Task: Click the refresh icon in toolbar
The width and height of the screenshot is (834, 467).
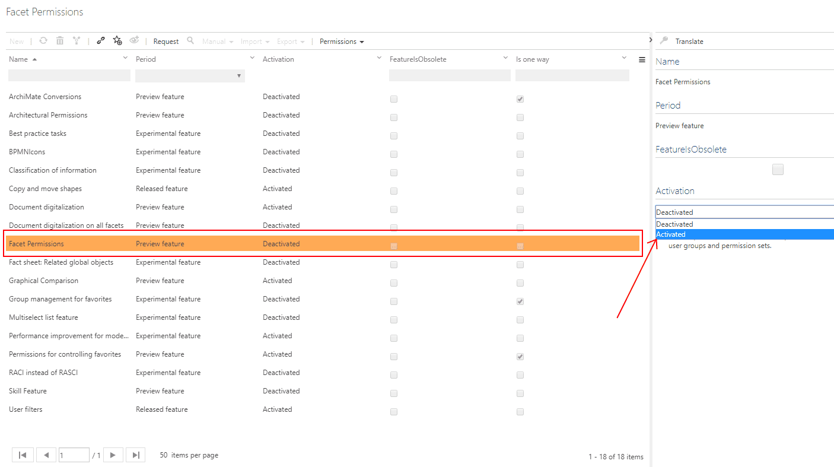Action: [x=43, y=41]
